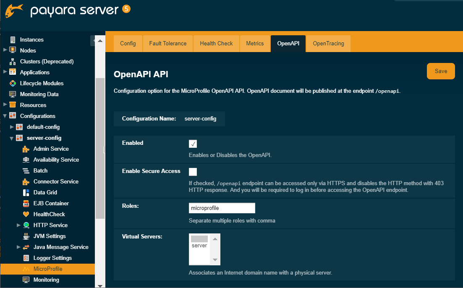Click the default-config icon
Image resolution: width=463 pixels, height=288 pixels.
pyautogui.click(x=19, y=127)
